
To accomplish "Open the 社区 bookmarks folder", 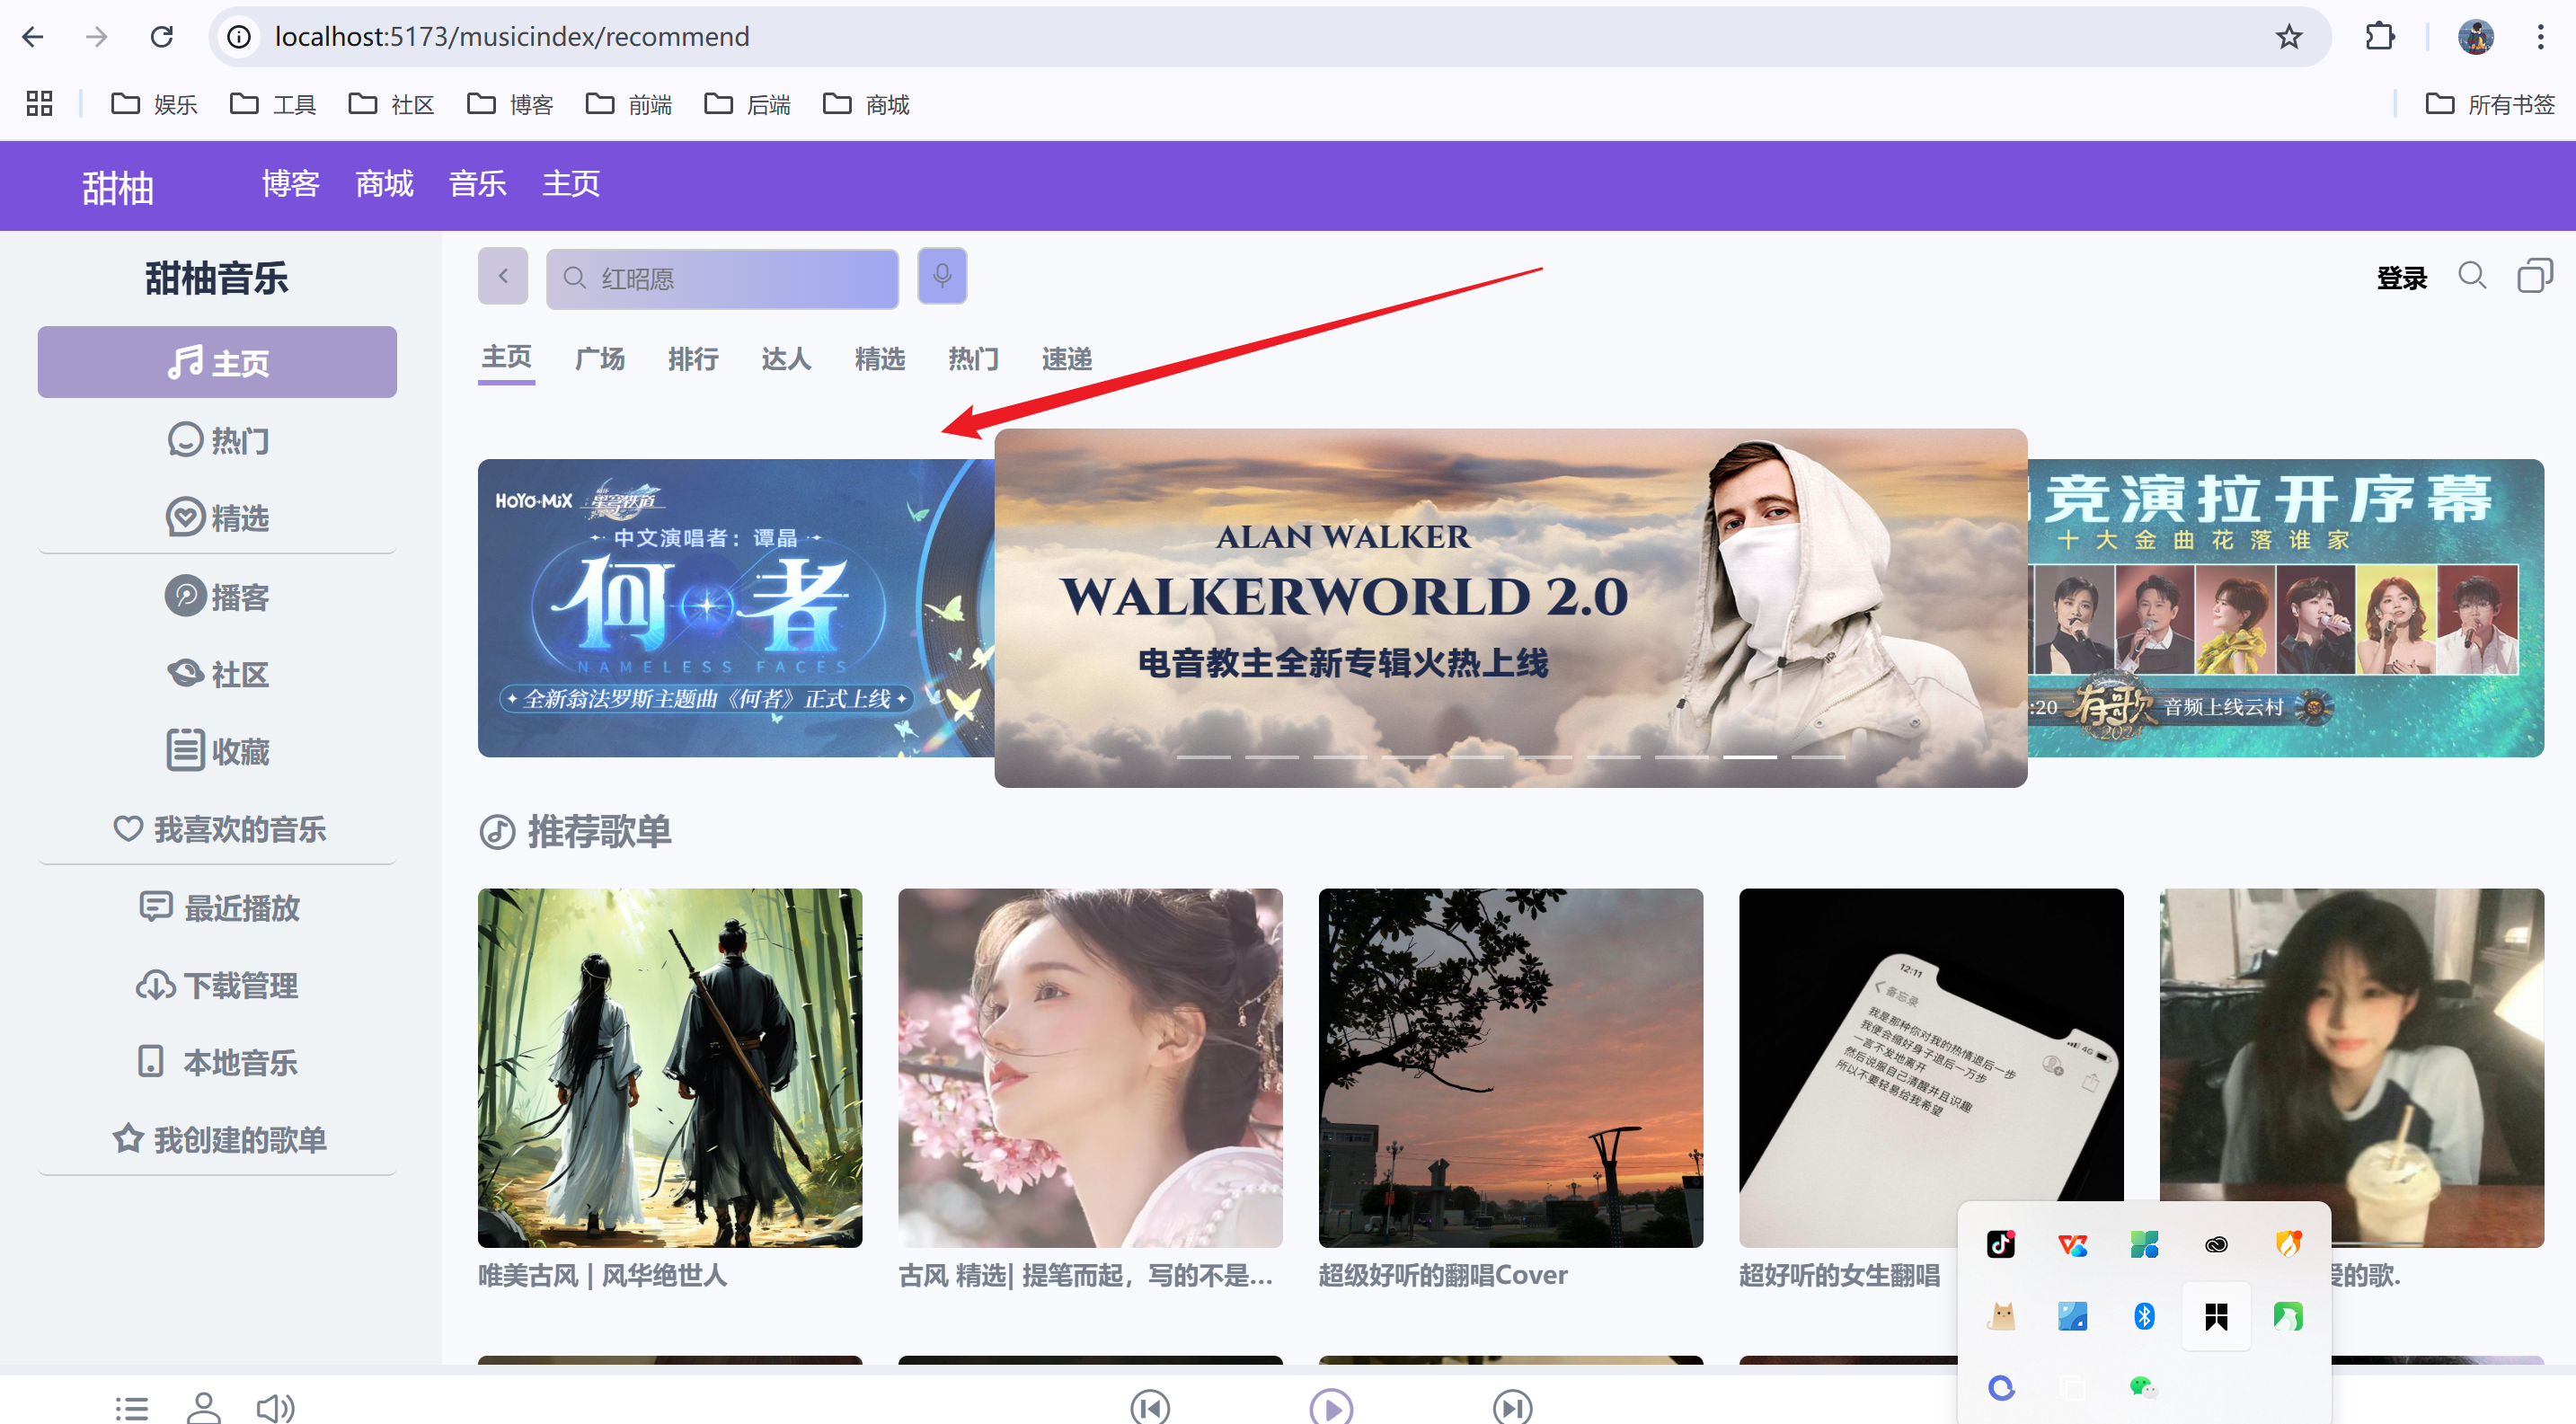I will point(391,104).
